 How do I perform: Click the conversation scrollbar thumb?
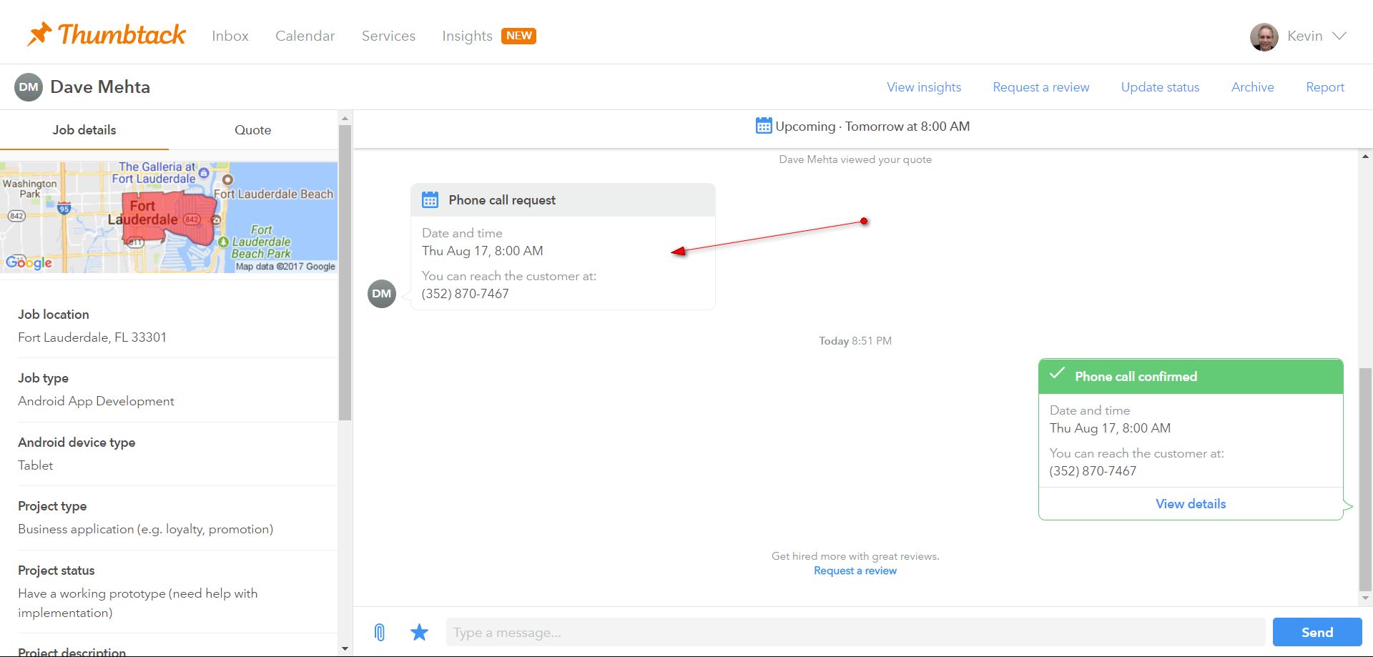click(1365, 479)
